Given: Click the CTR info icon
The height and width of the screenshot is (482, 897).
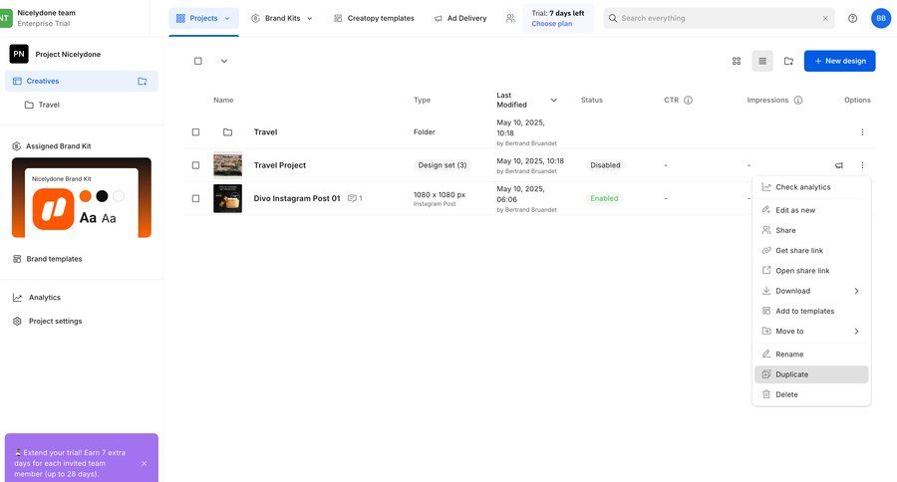Looking at the screenshot, I should (x=688, y=100).
